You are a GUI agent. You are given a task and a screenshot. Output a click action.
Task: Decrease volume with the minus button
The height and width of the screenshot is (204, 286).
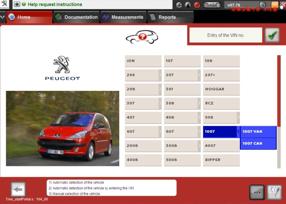[x=206, y=5]
